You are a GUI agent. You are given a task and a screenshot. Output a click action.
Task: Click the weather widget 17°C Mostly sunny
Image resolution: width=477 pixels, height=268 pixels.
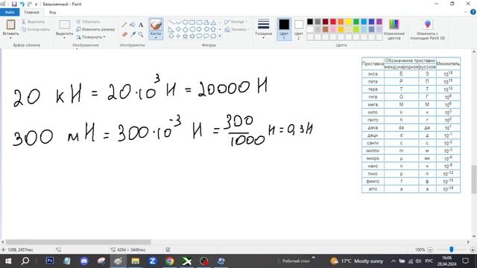[356, 261]
